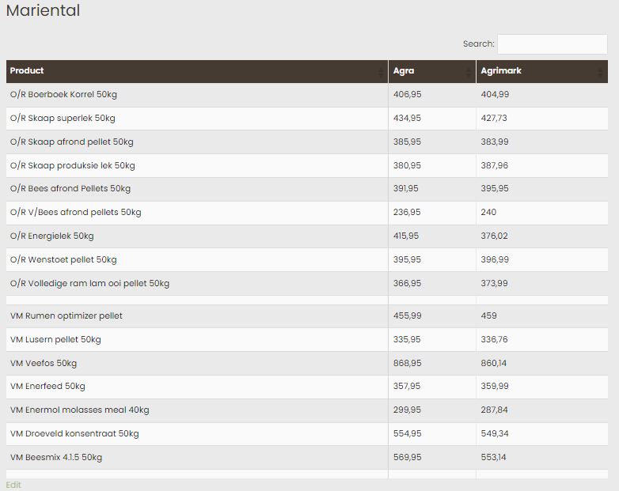The image size is (619, 491).
Task: Sort table by the Product column header
Action: point(197,71)
